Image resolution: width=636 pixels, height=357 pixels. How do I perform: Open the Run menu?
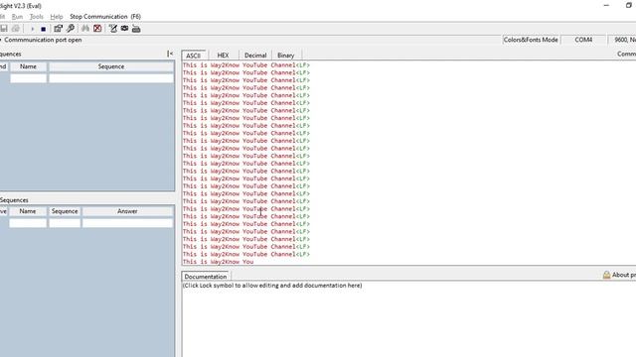(17, 17)
